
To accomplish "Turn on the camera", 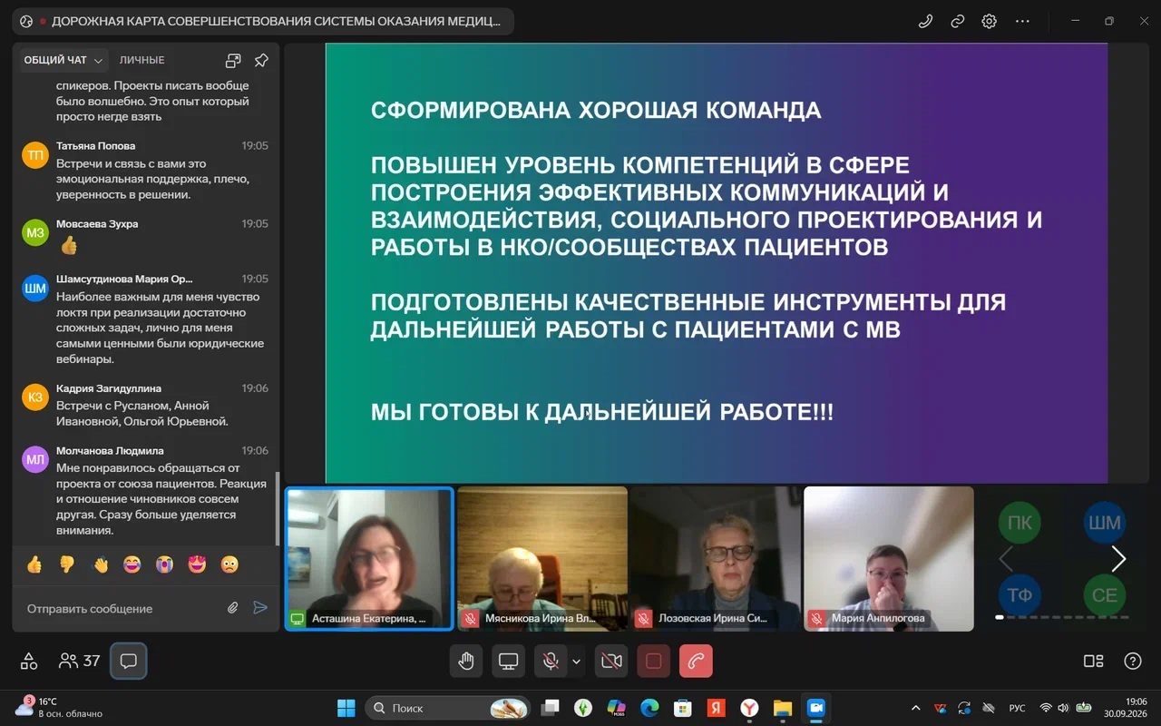I will point(611,661).
